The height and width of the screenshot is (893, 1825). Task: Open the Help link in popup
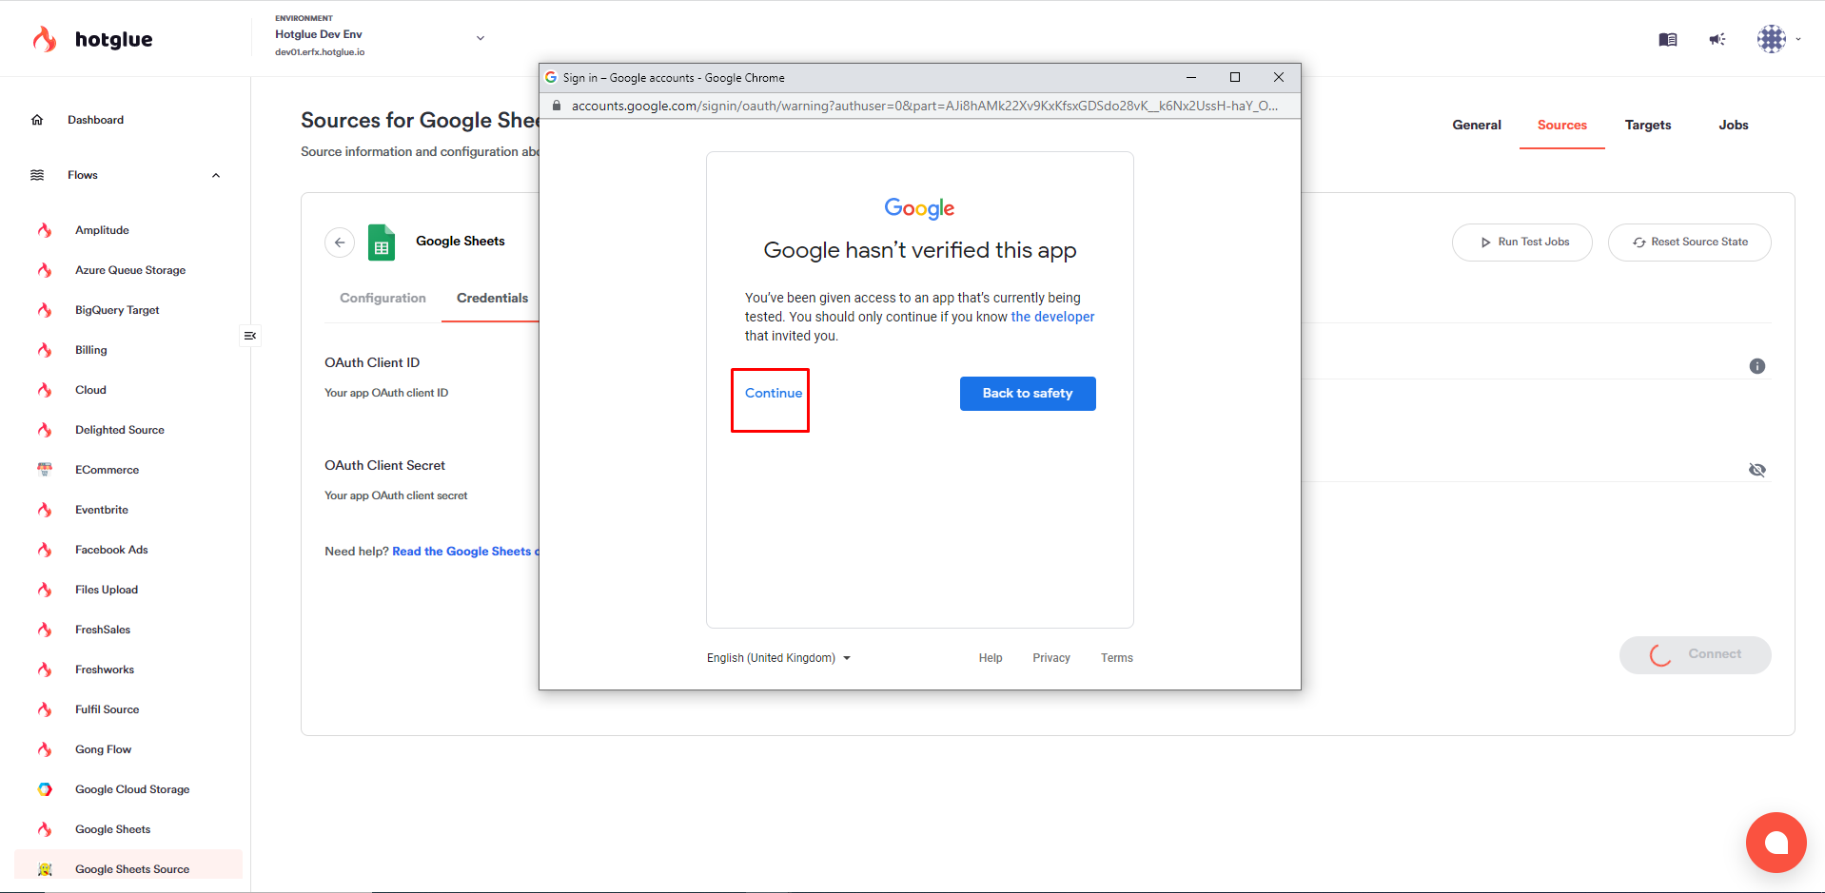(991, 658)
